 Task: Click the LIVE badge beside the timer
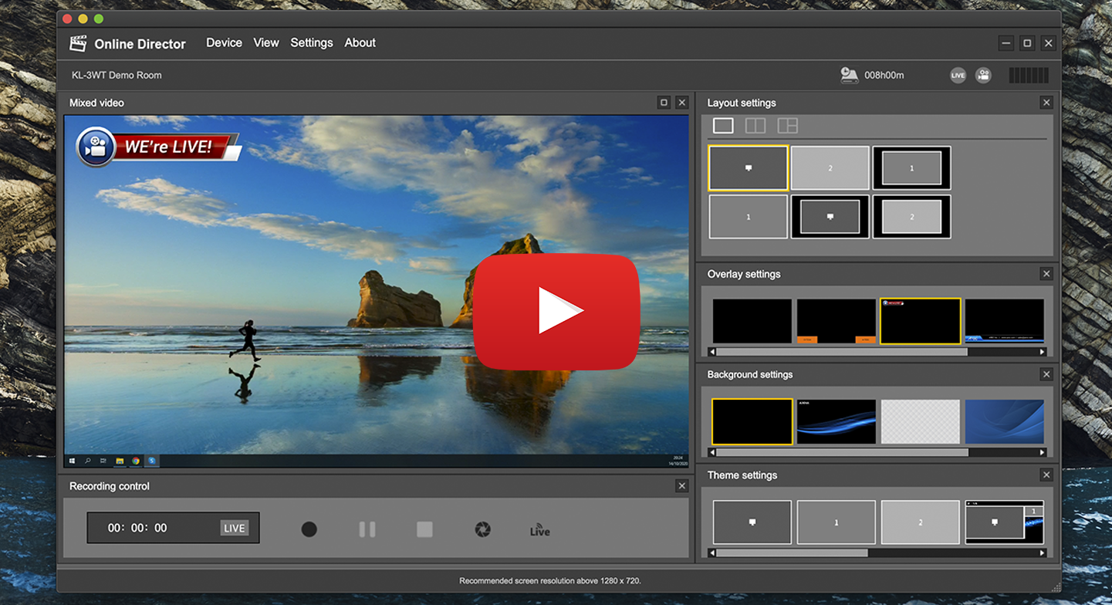(235, 529)
